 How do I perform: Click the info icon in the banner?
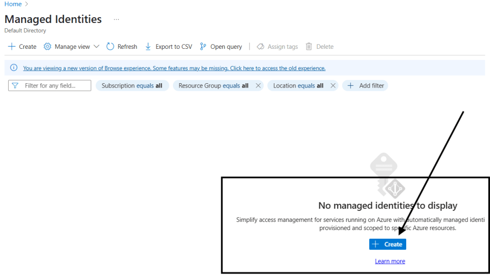tap(14, 68)
